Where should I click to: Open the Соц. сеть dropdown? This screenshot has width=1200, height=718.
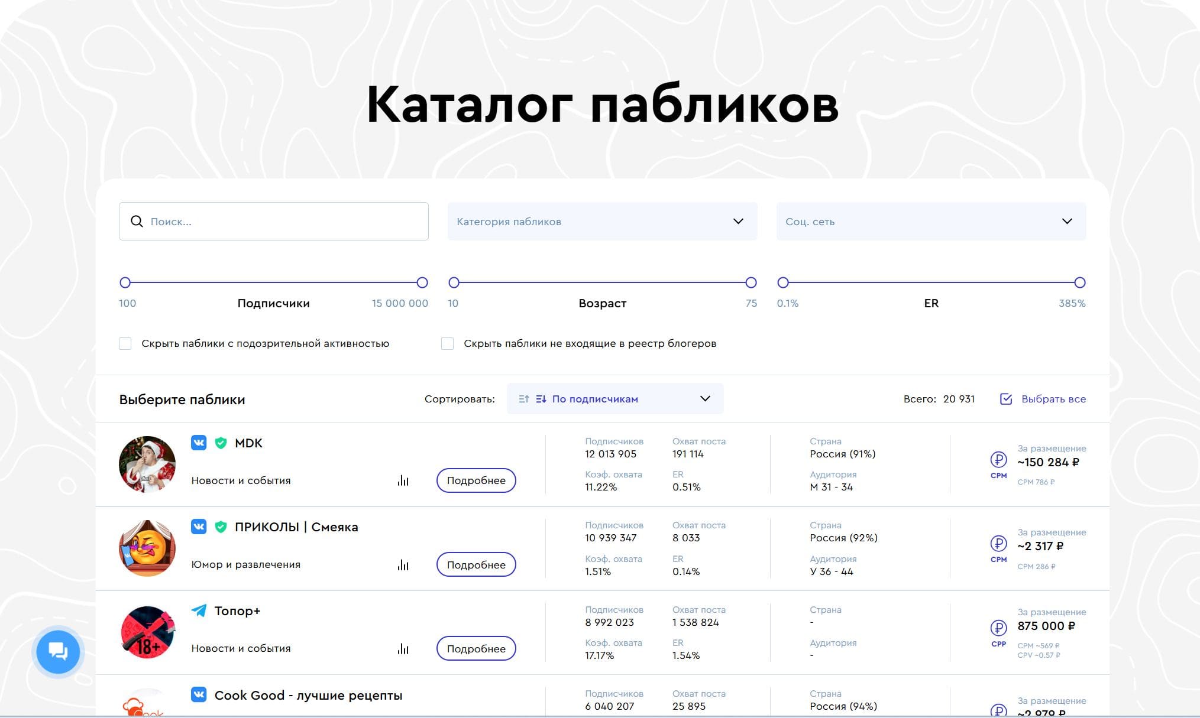[x=931, y=222]
